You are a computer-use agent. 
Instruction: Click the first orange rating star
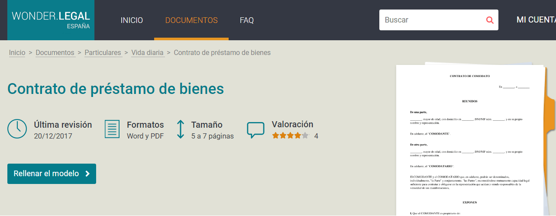(275, 135)
